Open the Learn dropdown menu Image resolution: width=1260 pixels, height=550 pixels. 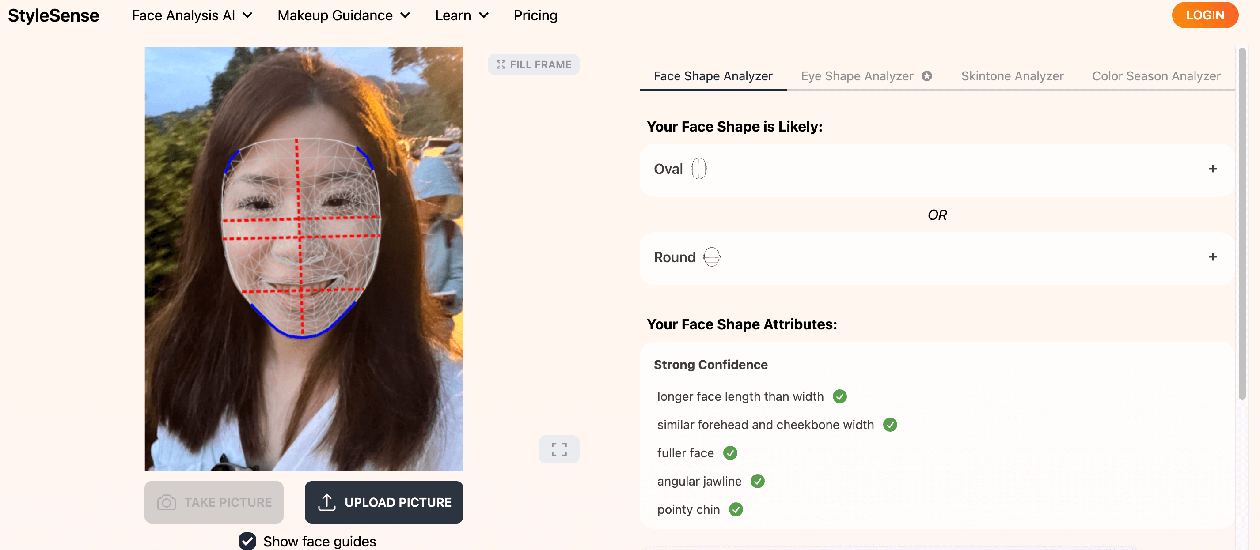(461, 15)
